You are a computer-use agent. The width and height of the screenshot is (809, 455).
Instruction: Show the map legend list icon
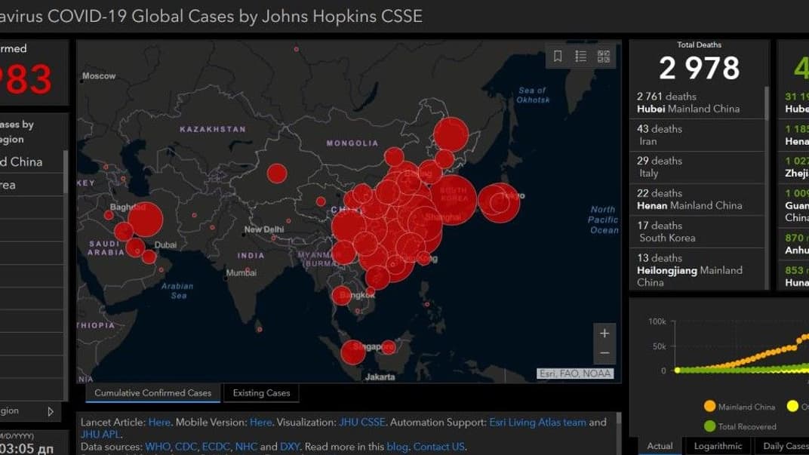click(x=580, y=57)
